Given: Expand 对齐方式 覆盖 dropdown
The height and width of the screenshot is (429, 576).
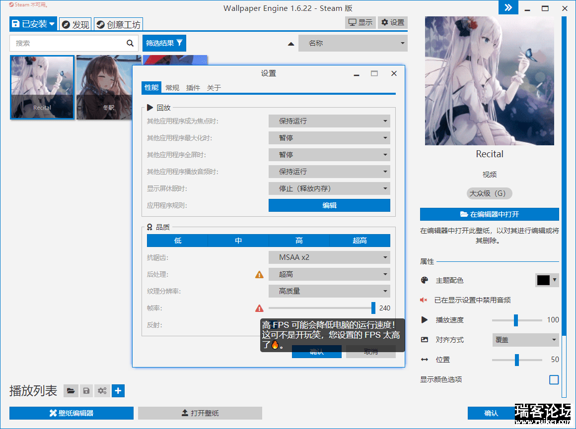Looking at the screenshot, I should (x=525, y=340).
